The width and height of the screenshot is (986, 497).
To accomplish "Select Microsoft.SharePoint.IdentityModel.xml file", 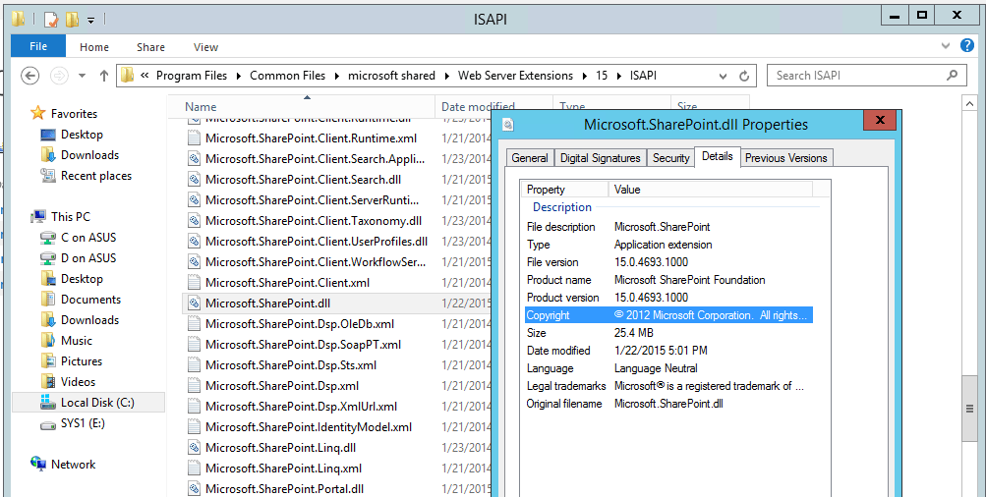I will tap(309, 427).
